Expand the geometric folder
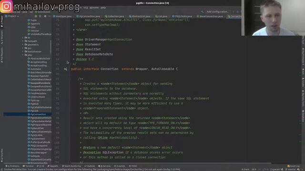Viewport: 305px width, 171px height. pyautogui.click(x=23, y=45)
